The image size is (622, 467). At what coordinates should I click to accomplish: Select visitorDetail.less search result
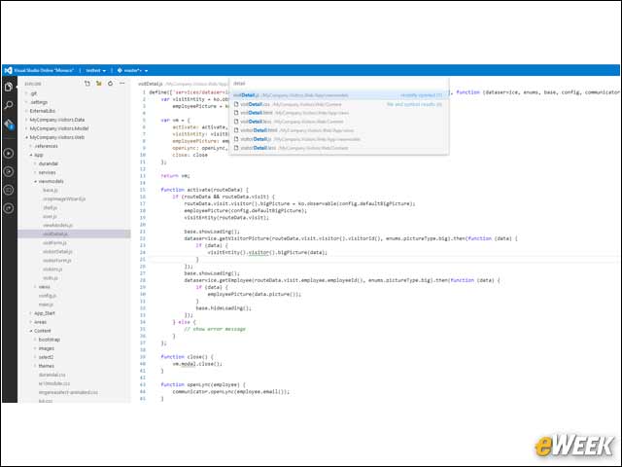click(x=339, y=148)
